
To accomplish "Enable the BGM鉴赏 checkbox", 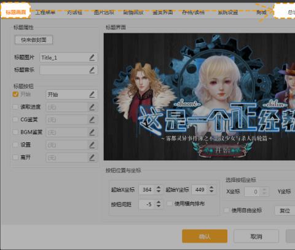I will pyautogui.click(x=15, y=132).
